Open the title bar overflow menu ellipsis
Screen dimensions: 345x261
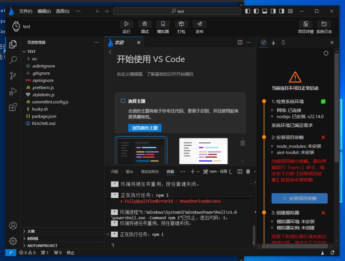pyautogui.click(x=78, y=11)
